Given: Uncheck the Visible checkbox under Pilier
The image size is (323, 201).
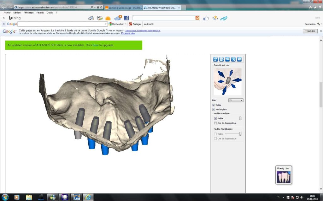Looking at the screenshot, I should click(x=214, y=105).
